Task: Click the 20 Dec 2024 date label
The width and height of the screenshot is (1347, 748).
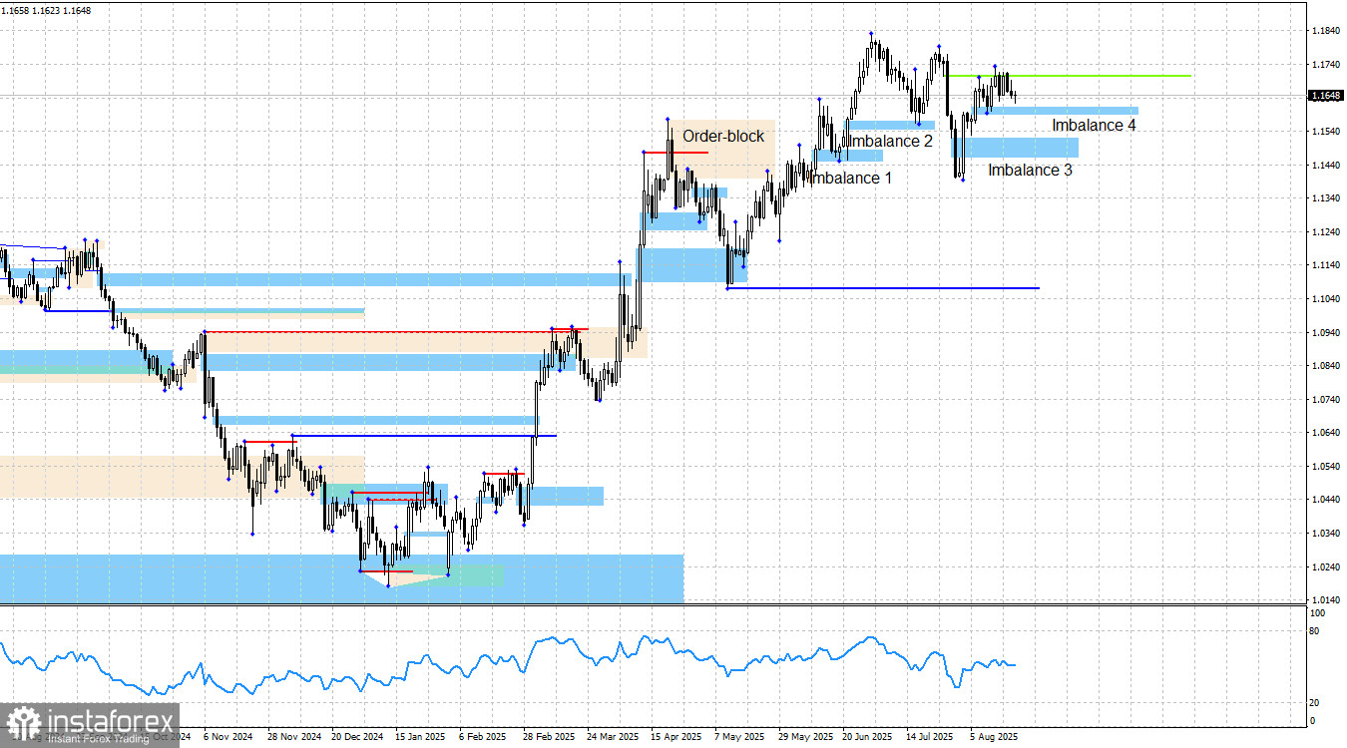Action: coord(358,738)
